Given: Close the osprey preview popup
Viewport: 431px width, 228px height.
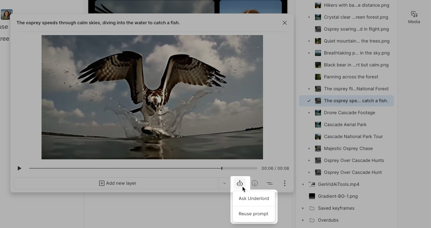Looking at the screenshot, I should pyautogui.click(x=285, y=23).
